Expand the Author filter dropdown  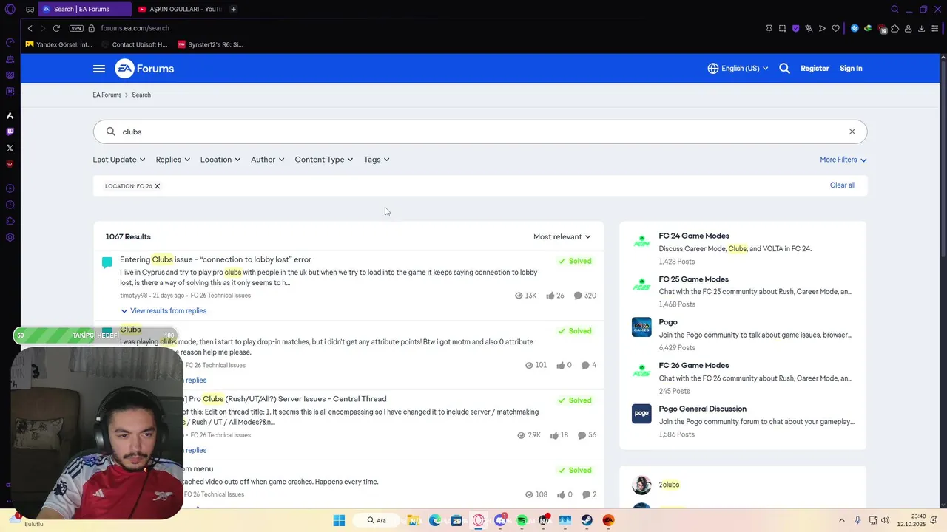click(268, 160)
